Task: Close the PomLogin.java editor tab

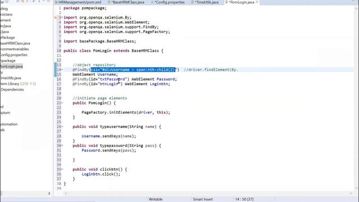Action: 257,2
